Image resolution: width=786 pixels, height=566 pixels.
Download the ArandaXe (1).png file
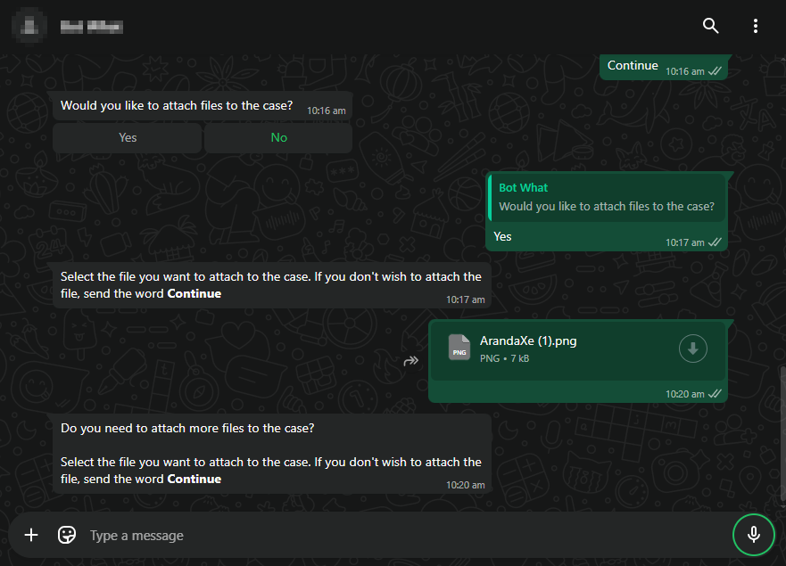pos(693,349)
